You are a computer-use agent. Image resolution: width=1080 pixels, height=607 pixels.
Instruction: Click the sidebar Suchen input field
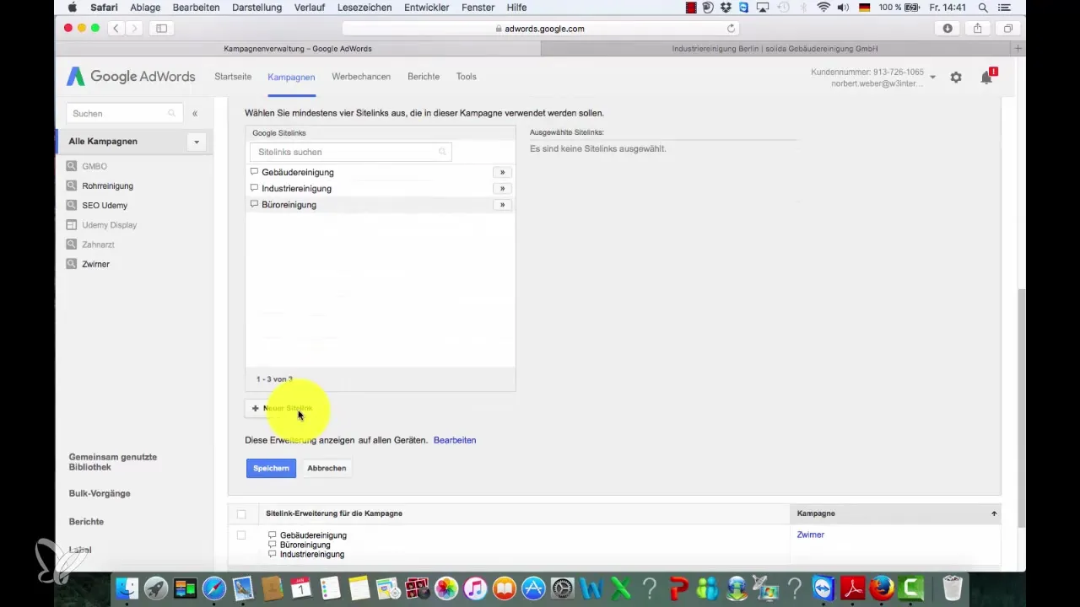124,113
